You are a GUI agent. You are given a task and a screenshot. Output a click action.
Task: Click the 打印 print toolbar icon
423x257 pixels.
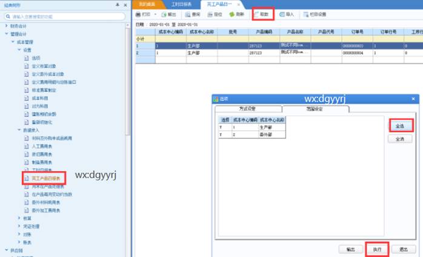click(142, 14)
